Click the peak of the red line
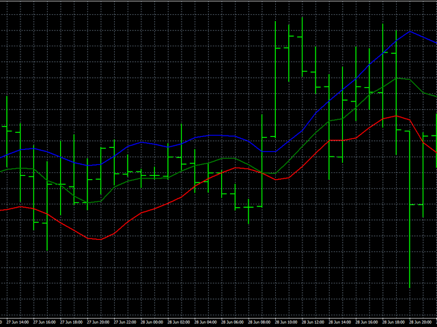 tap(397, 116)
